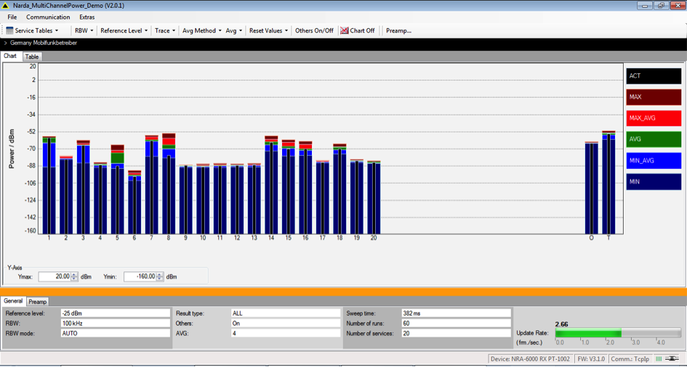Click the AVG legend swatch
This screenshot has width=687, height=367.
click(x=654, y=139)
